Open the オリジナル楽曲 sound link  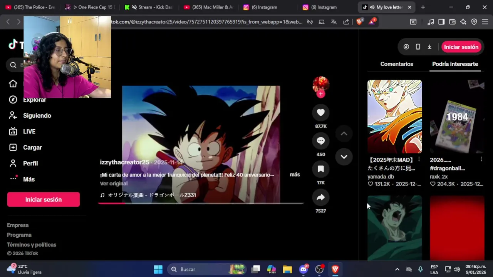(x=148, y=195)
